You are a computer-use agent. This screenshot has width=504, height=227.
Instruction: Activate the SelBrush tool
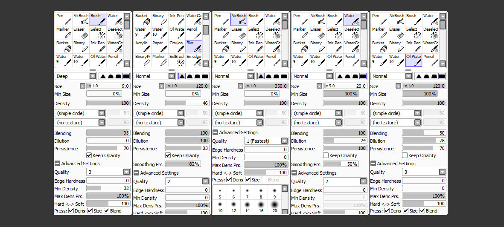point(177,60)
